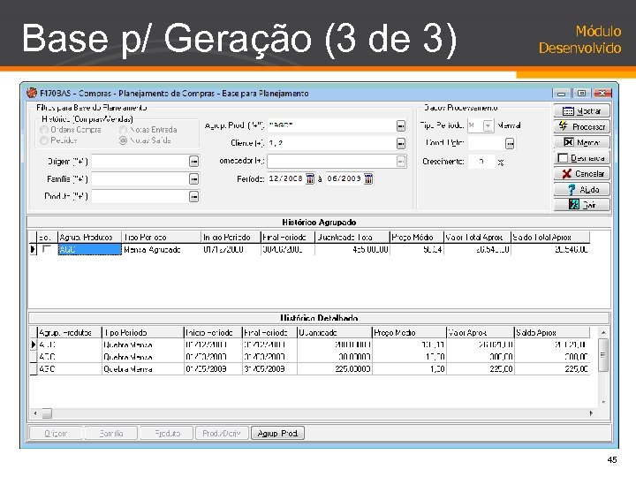Click period start field 12/2008
The height and width of the screenshot is (477, 636).
pyautogui.click(x=286, y=178)
